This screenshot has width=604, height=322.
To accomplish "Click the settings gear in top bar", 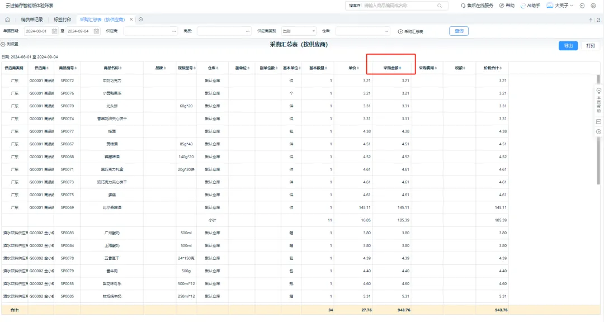I will point(594,6).
